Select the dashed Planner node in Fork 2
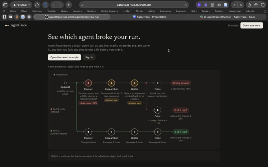Image resolution: width=268 pixels, height=167 pixels. coord(88,132)
